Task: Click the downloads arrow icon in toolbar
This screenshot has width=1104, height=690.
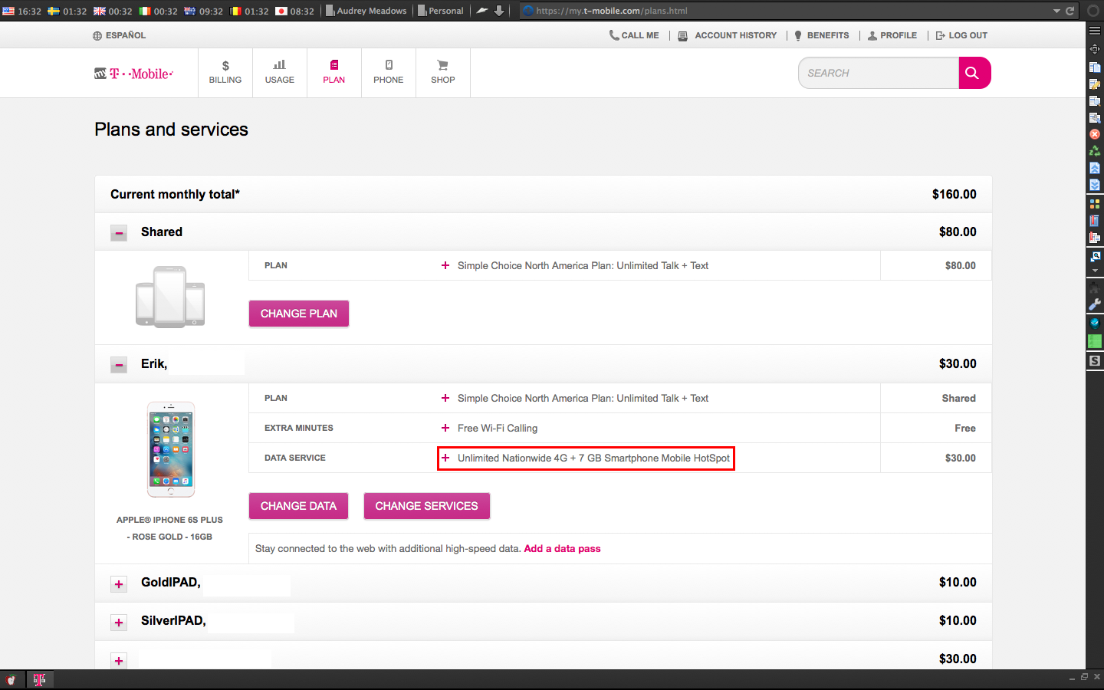Action: coord(499,11)
